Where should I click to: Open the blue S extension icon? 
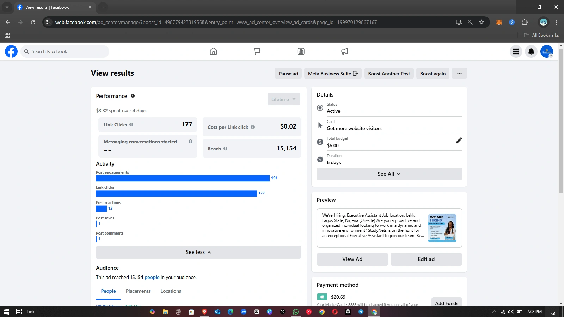pyautogui.click(x=512, y=22)
